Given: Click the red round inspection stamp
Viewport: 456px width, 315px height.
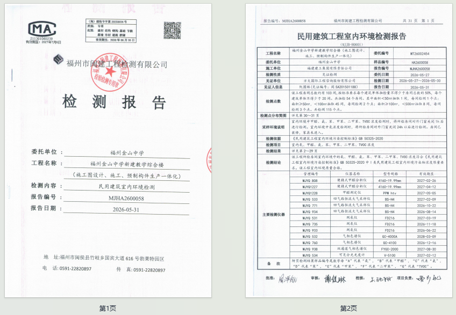Looking at the screenshot, I should click(x=110, y=72).
